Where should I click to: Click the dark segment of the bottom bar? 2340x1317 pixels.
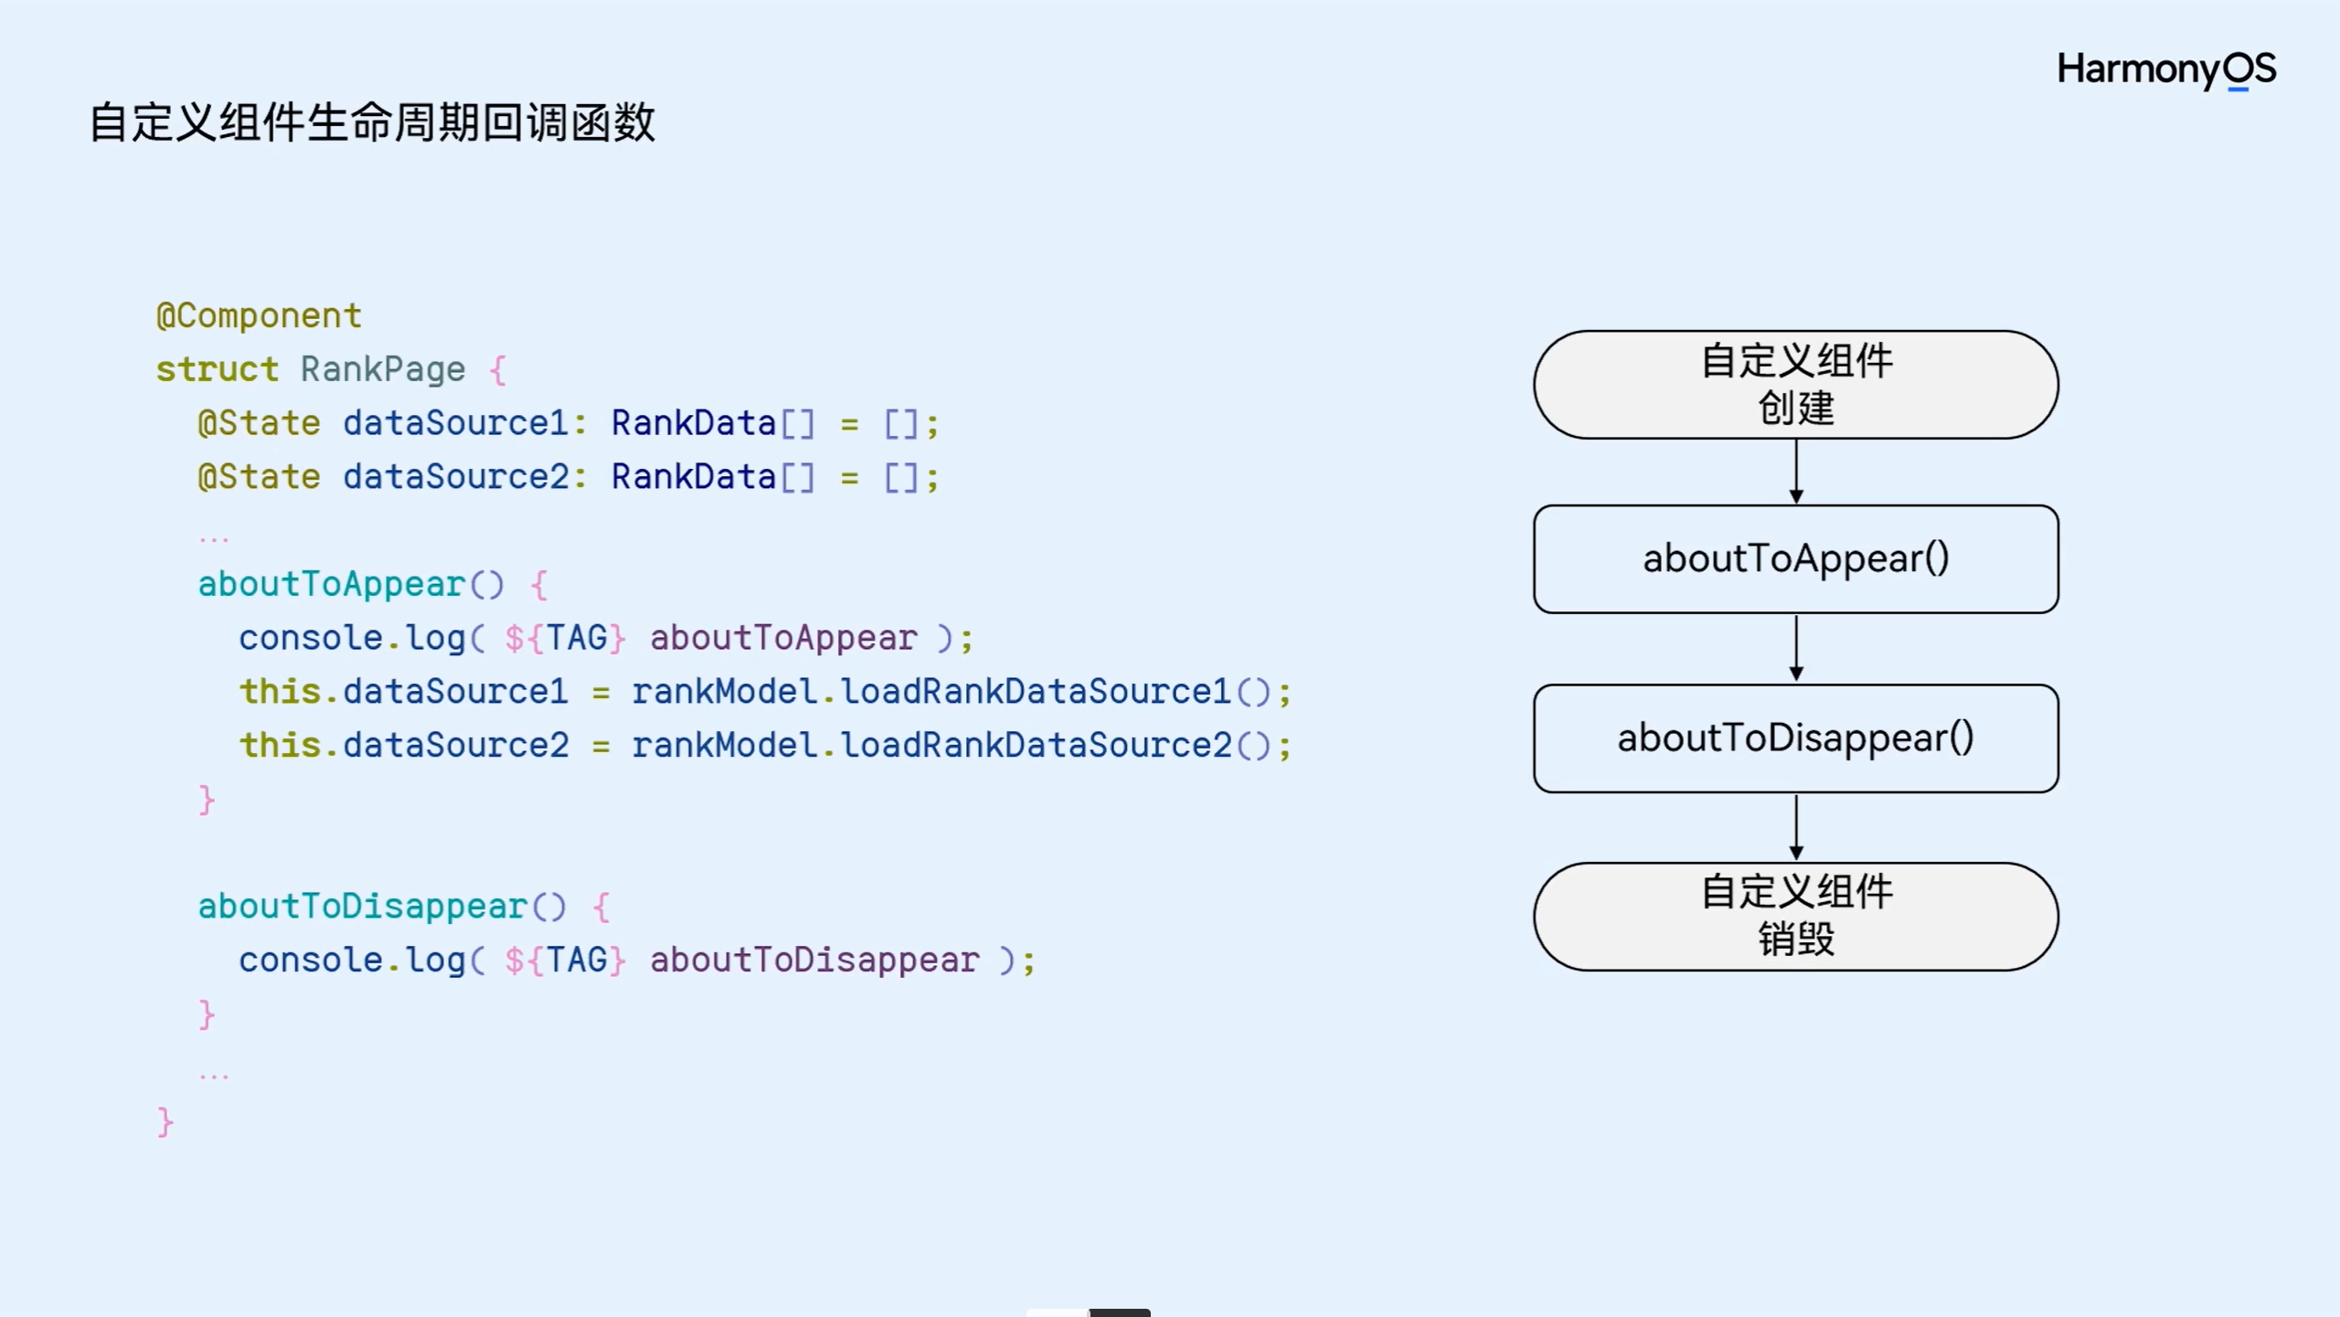click(1120, 1312)
